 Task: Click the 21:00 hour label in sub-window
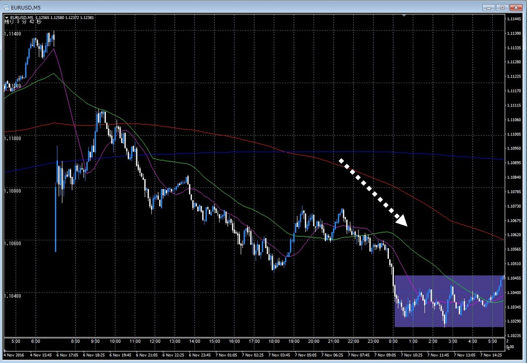pyautogui.click(x=334, y=341)
